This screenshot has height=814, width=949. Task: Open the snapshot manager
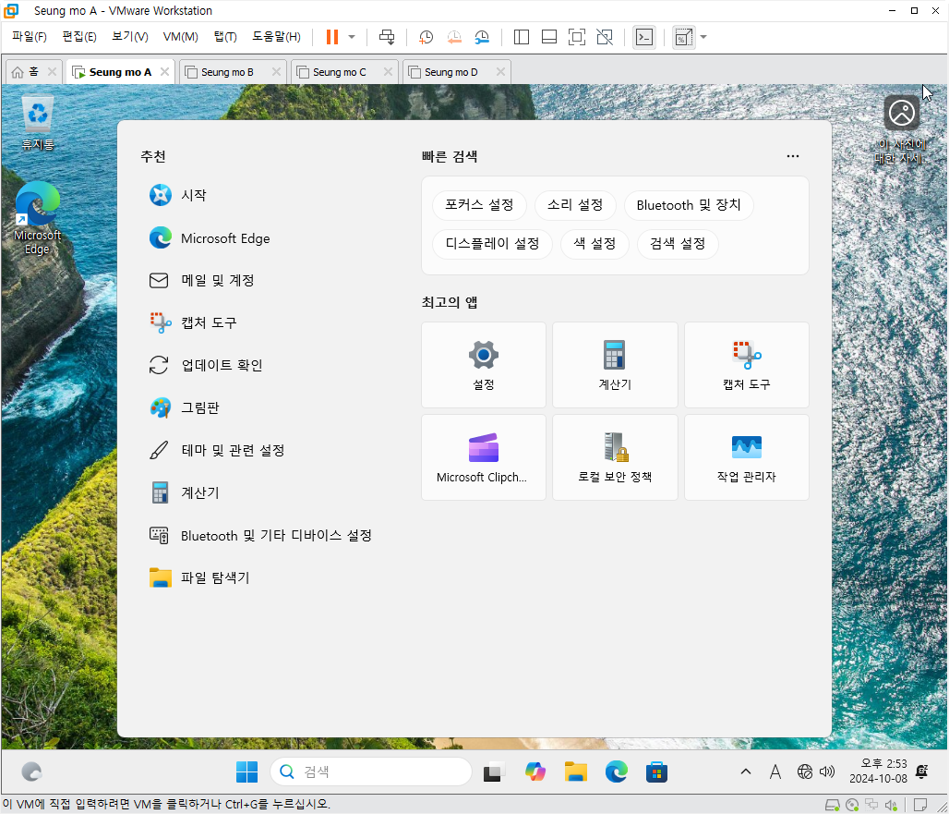point(482,37)
